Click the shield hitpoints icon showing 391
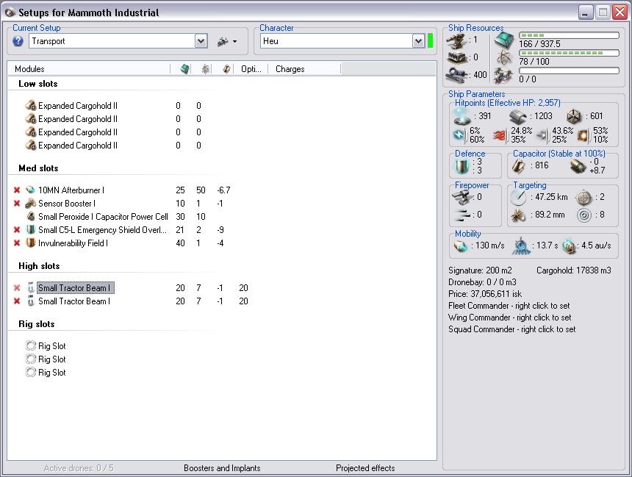Viewport: 632px width, 477px height. point(462,117)
